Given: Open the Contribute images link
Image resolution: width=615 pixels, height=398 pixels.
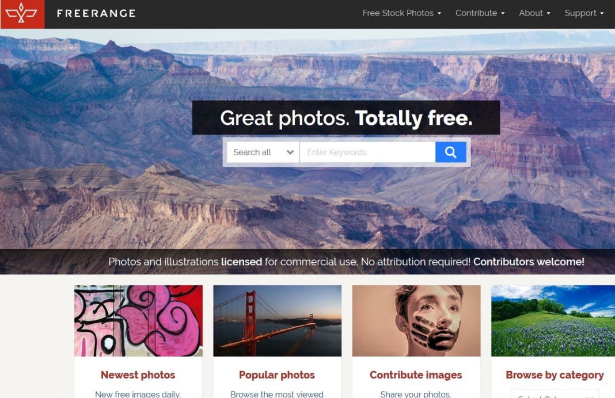Looking at the screenshot, I should (416, 375).
